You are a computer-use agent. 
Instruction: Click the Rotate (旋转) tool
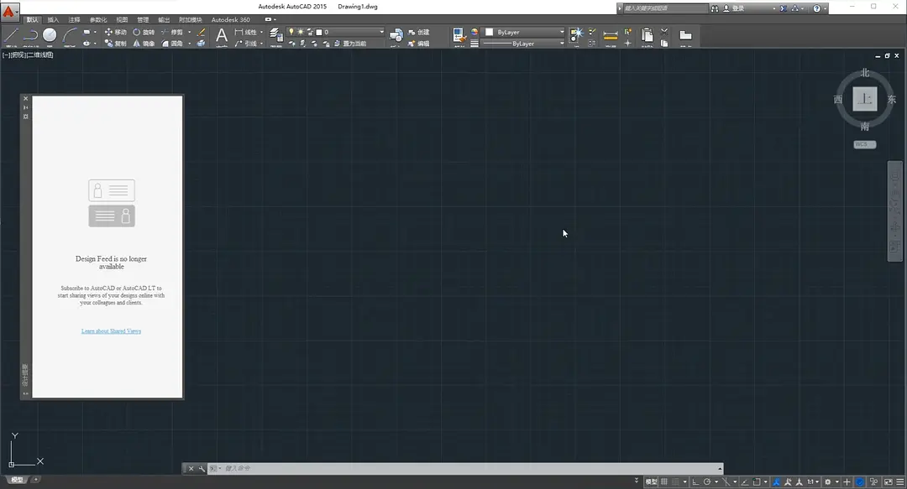point(144,33)
